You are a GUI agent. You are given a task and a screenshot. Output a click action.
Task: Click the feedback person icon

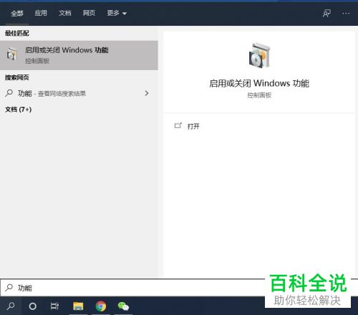pyautogui.click(x=326, y=14)
